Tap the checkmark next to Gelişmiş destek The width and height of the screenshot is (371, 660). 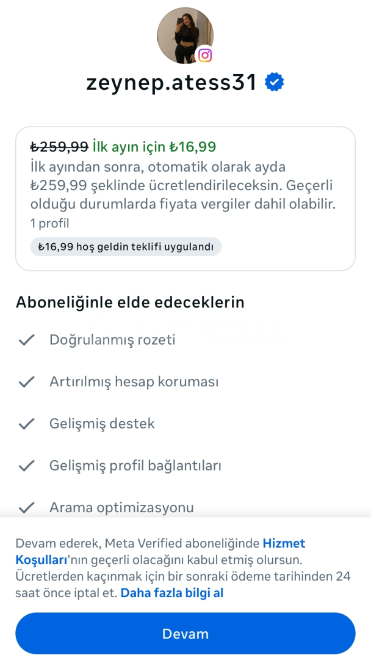(x=26, y=424)
